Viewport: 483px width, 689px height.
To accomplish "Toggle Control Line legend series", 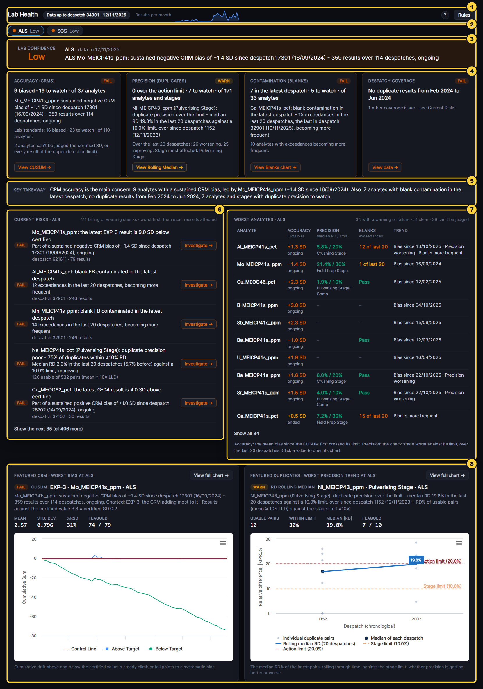I will (x=80, y=649).
